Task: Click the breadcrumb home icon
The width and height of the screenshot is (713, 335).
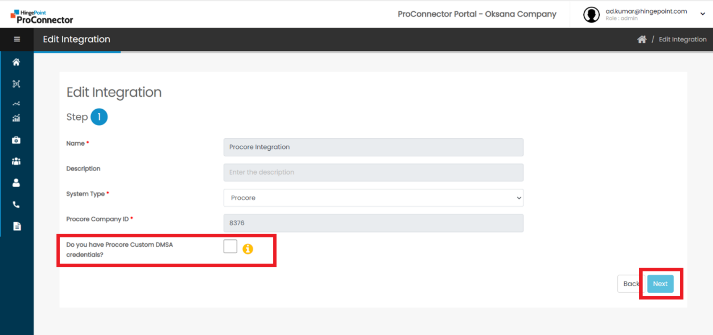Action: (x=642, y=39)
